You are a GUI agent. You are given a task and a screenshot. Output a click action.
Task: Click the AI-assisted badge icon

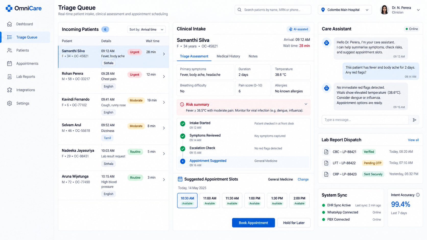[x=291, y=29]
